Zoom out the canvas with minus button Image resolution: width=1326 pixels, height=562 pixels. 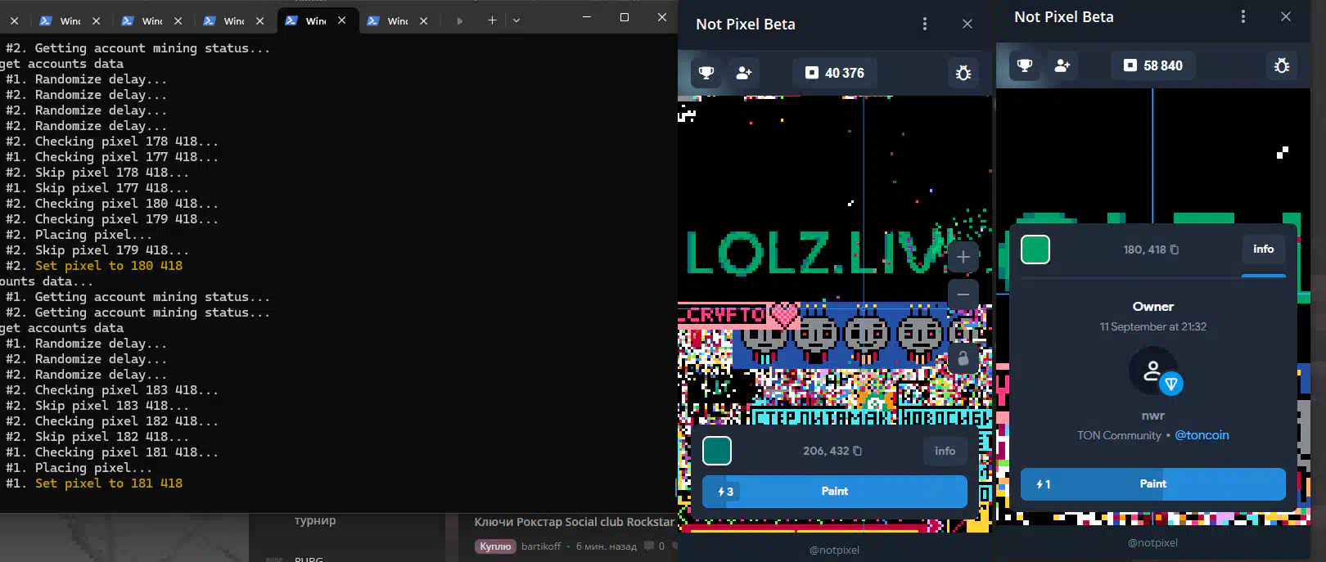point(963,294)
